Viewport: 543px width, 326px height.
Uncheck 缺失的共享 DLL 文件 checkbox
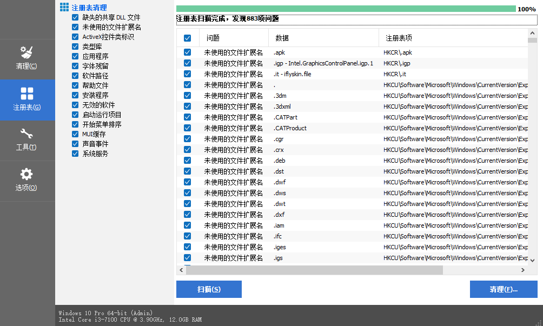(x=75, y=17)
